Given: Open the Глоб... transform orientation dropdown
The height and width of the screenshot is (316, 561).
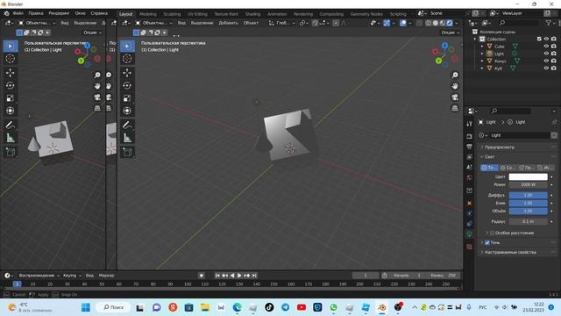Looking at the screenshot, I should click(282, 23).
